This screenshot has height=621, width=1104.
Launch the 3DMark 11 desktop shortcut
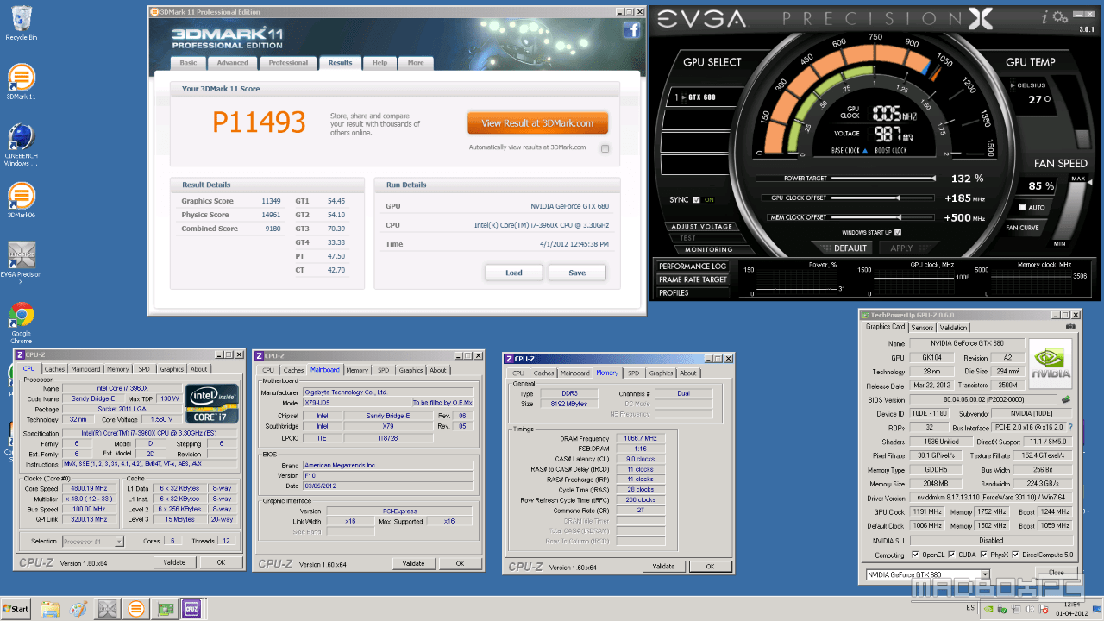pos(21,82)
